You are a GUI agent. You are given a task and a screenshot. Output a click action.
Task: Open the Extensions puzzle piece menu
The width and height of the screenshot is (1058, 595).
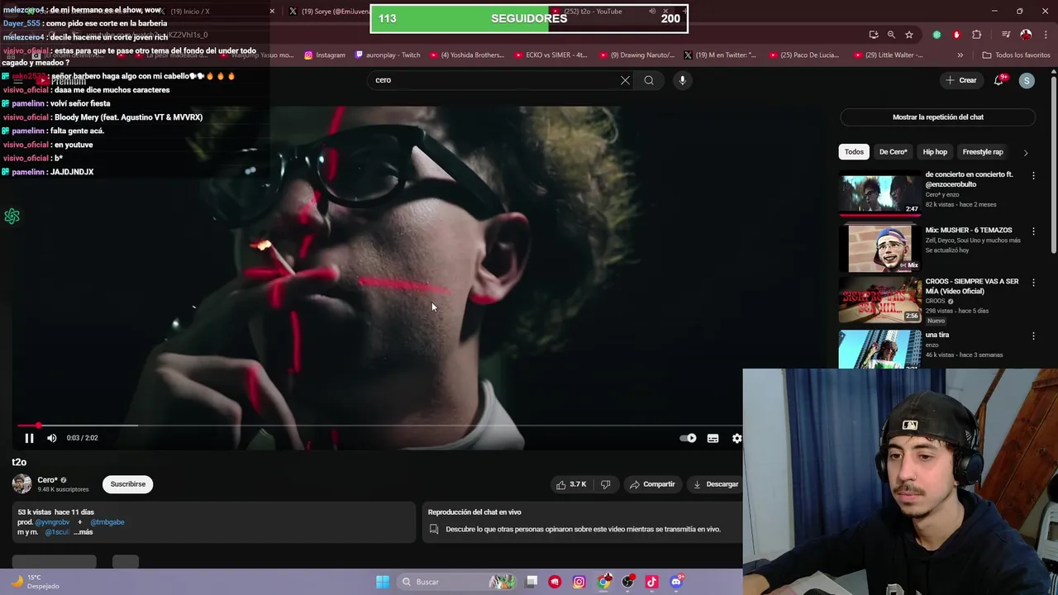point(976,35)
